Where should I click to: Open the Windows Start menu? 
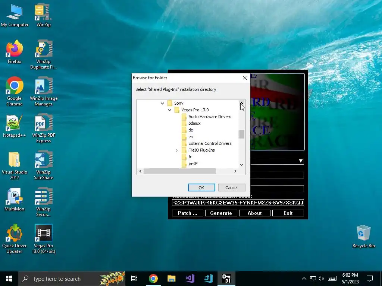(9, 279)
